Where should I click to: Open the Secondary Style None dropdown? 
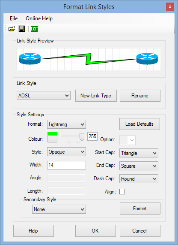coord(59,209)
